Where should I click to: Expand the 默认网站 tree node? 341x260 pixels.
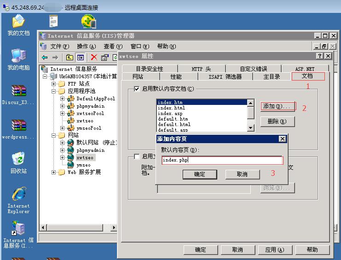tap(62, 143)
